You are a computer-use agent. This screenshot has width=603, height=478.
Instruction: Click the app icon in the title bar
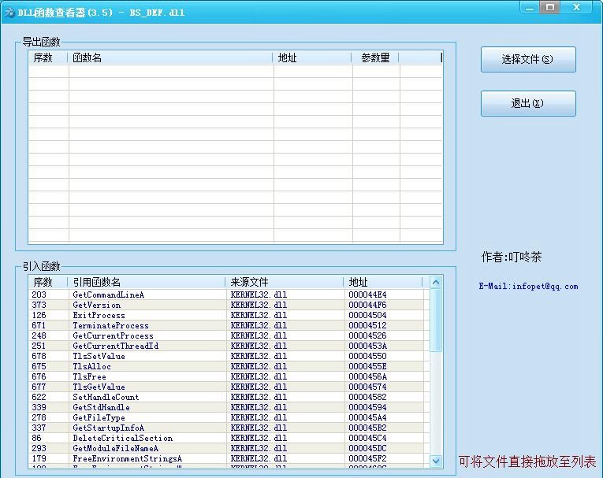click(9, 13)
